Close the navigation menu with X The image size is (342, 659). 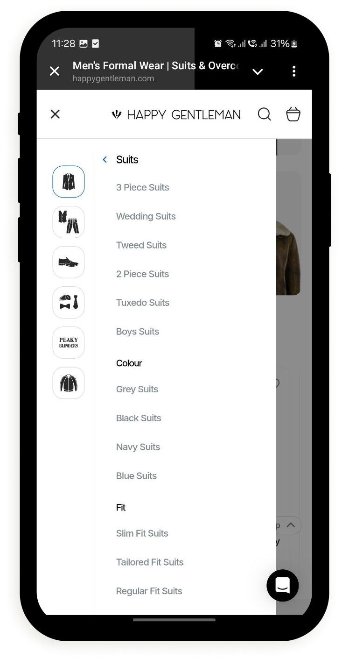click(55, 114)
